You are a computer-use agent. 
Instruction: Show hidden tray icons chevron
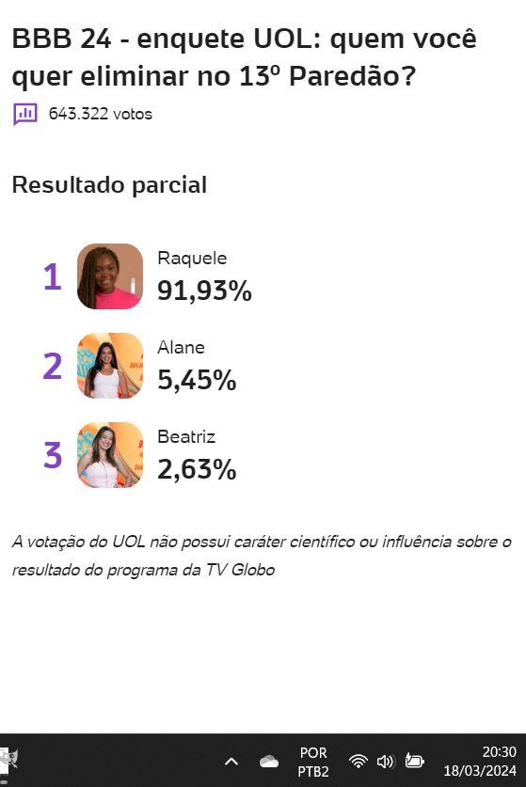[231, 762]
